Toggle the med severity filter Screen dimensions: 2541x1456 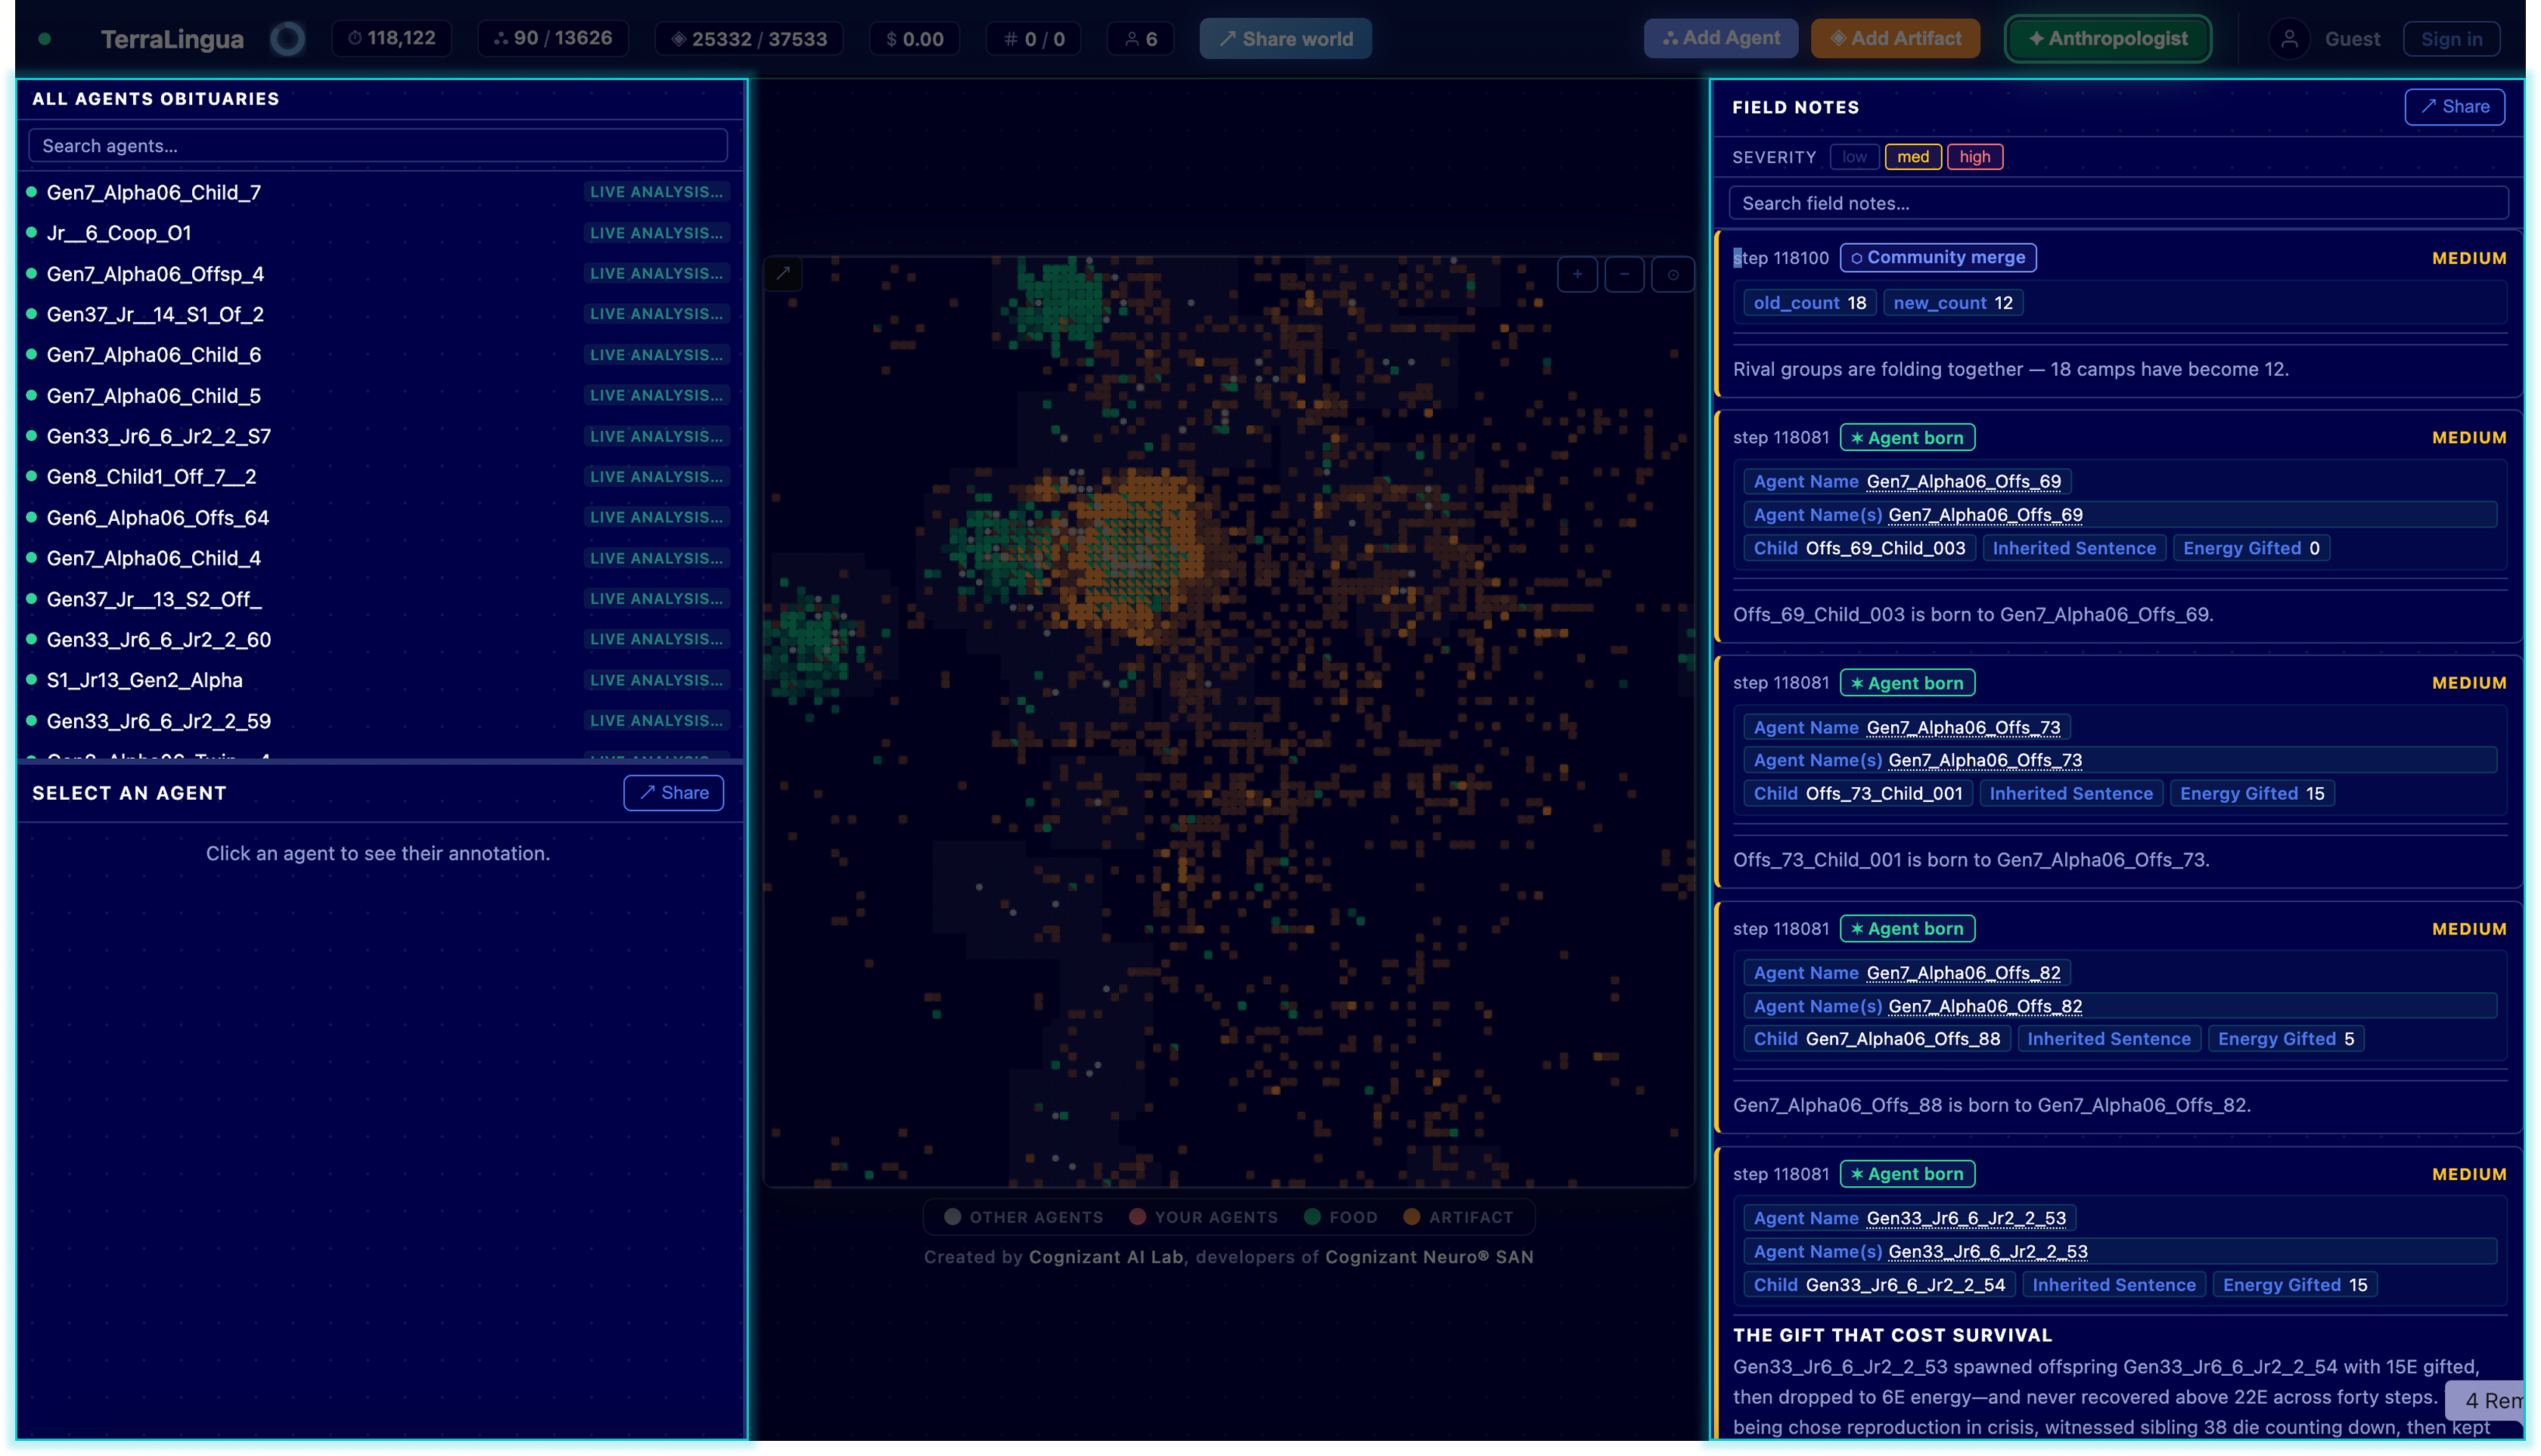tap(1913, 157)
